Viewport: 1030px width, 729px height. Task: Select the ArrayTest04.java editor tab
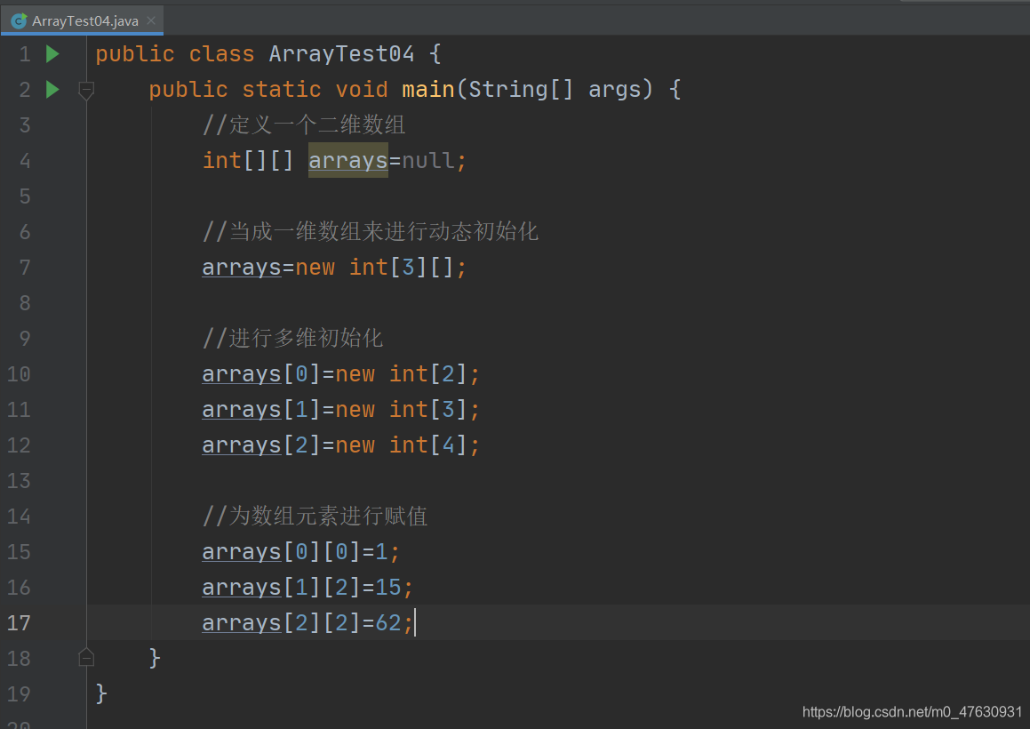pyautogui.click(x=82, y=20)
